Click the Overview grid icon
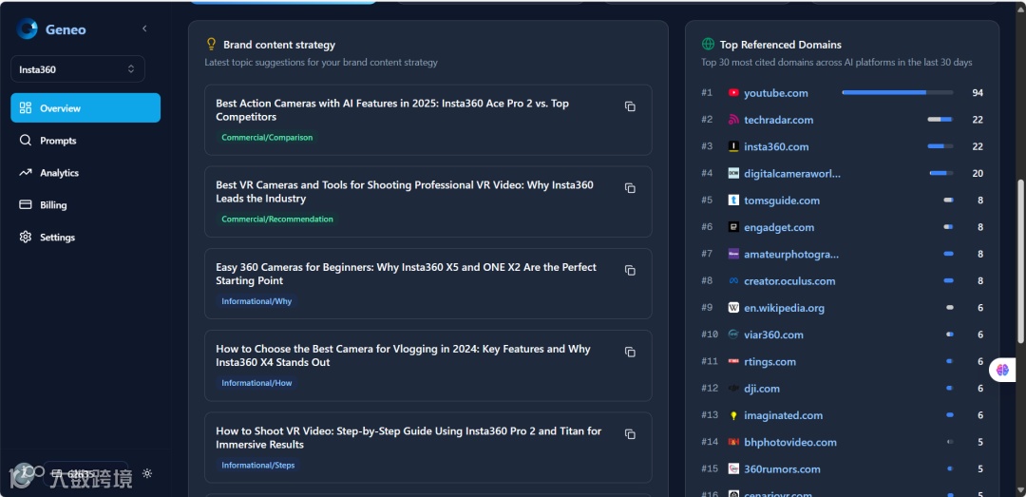This screenshot has height=497, width=1026. 26,108
